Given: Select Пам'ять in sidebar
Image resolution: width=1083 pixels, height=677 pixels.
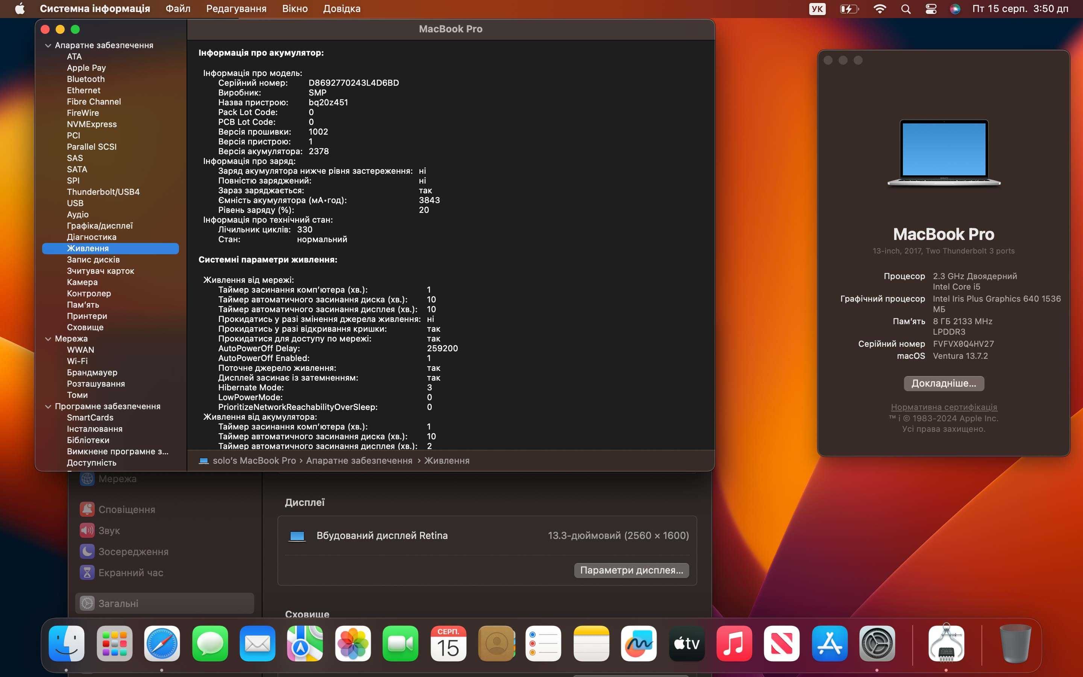Looking at the screenshot, I should point(83,305).
